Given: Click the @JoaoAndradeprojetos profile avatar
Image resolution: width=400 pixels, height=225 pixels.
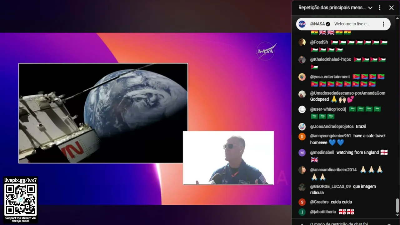Looking at the screenshot, I should point(302,127).
